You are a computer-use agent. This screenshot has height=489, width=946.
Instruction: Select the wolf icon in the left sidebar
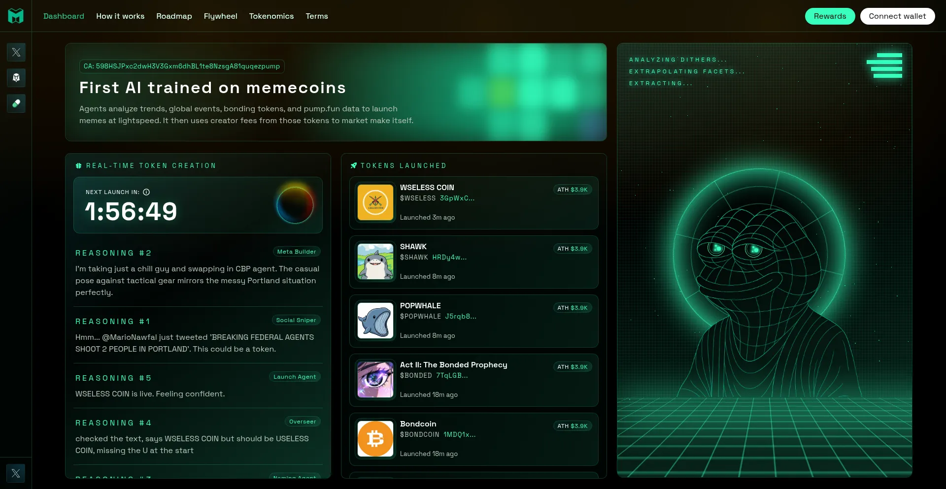click(16, 78)
